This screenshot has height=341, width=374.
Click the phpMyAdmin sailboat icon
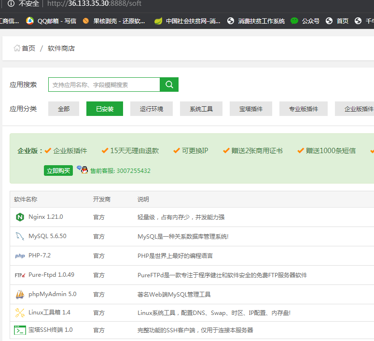[20, 294]
